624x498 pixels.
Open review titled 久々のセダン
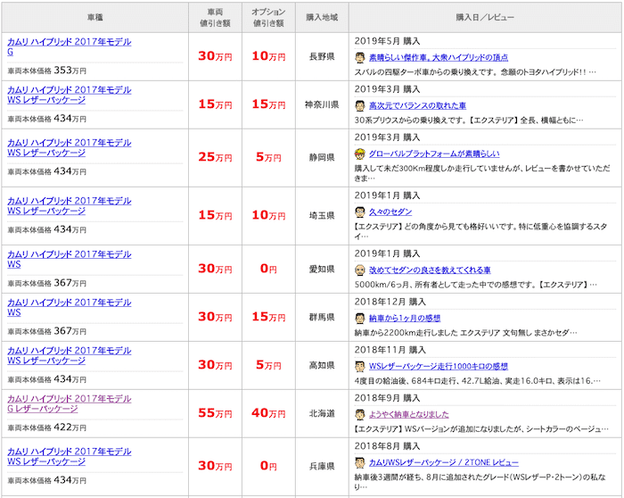coord(390,212)
